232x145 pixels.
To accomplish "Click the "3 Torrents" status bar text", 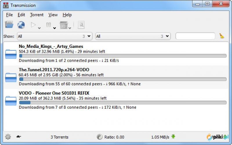I will (59, 137).
